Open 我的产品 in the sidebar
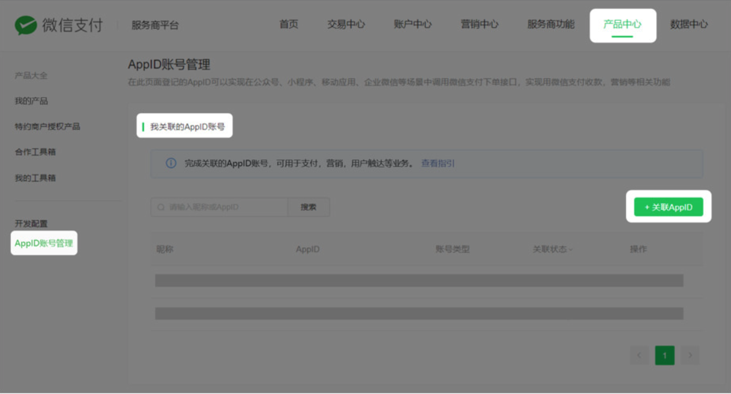This screenshot has height=394, width=731. click(x=31, y=101)
